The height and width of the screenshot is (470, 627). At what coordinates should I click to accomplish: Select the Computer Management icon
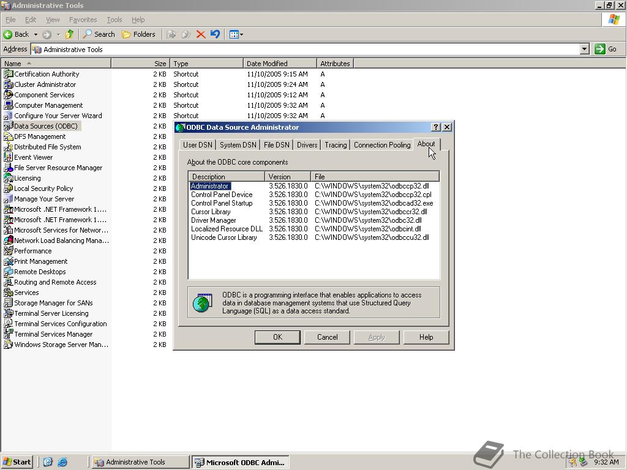click(x=9, y=105)
